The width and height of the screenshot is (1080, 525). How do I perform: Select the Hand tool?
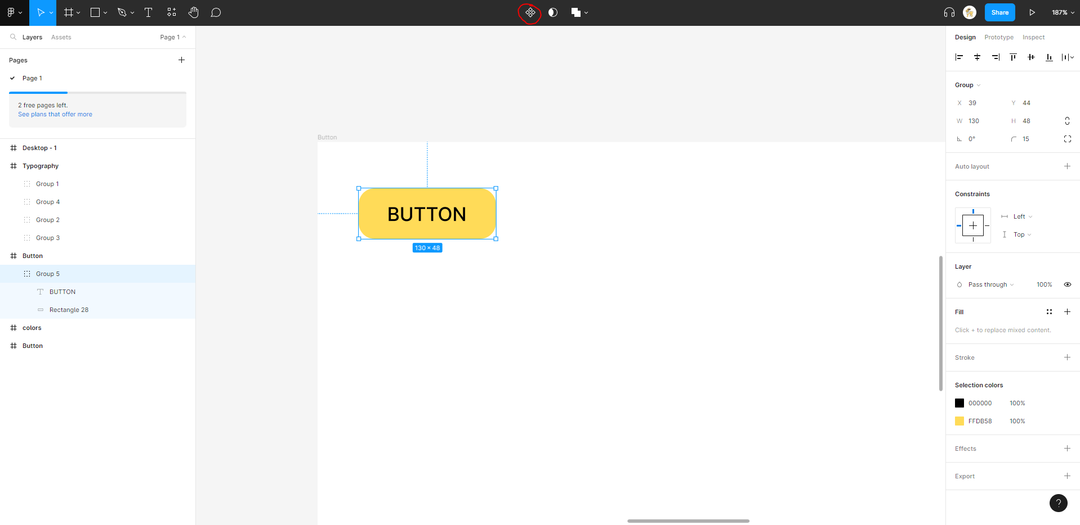pos(194,12)
